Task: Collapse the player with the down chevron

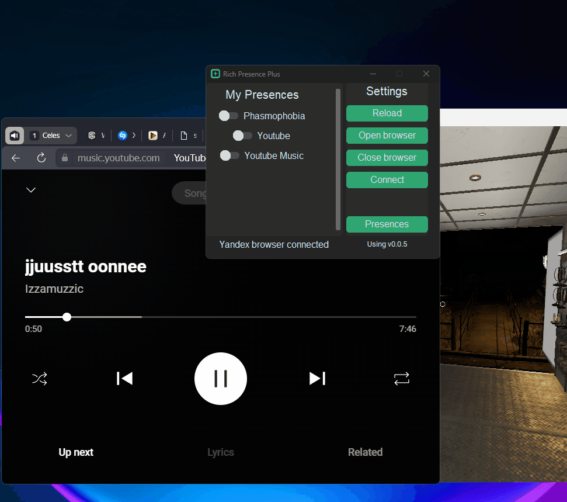Action: coord(31,190)
